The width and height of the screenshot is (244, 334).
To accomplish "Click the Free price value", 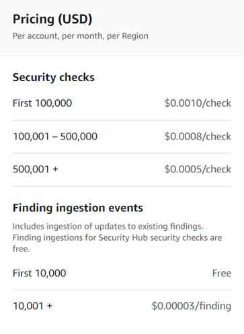I will point(222,273).
